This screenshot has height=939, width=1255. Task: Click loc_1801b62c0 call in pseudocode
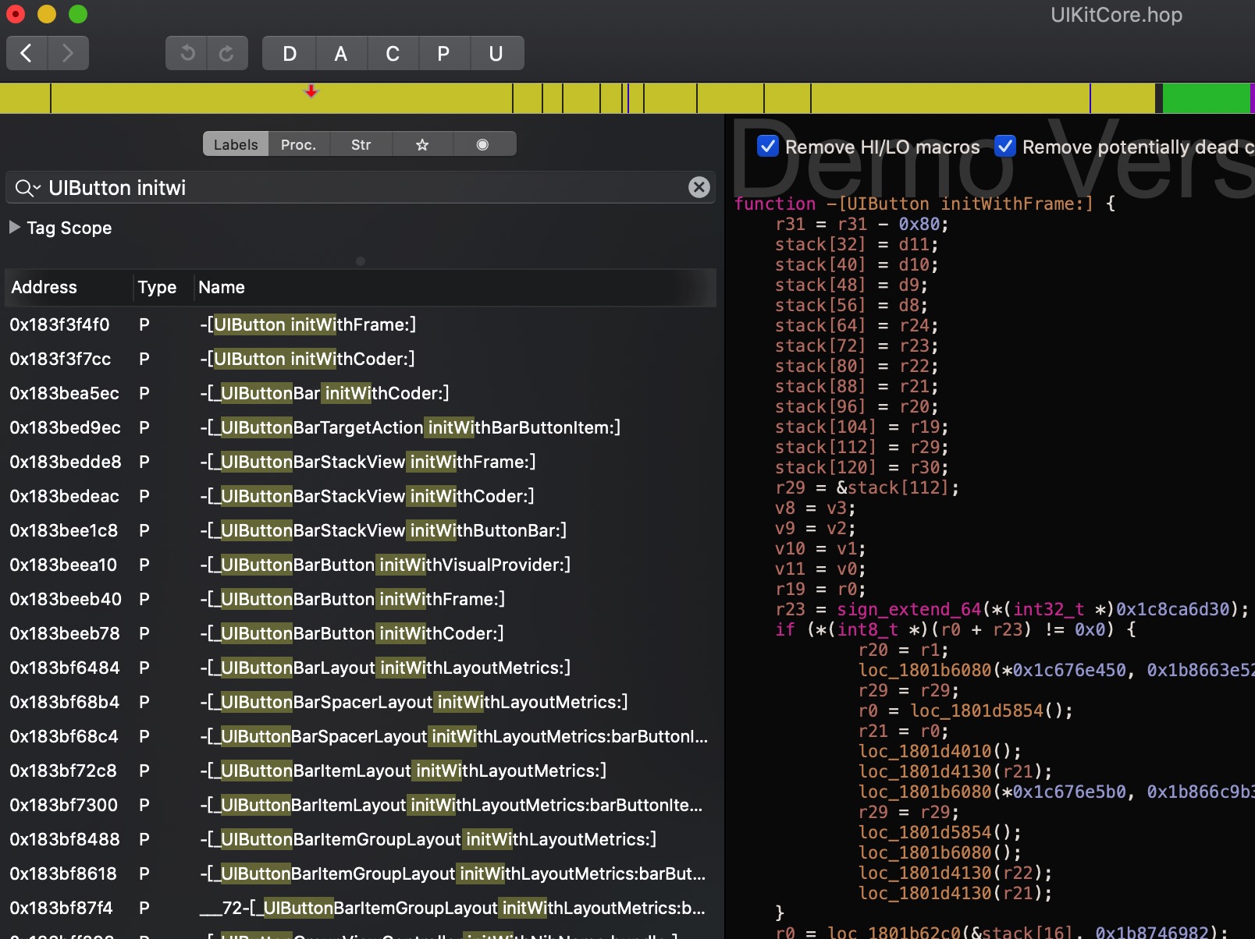pyautogui.click(x=894, y=932)
